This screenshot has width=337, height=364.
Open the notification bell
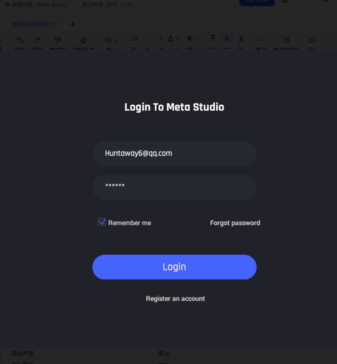pos(285,2)
